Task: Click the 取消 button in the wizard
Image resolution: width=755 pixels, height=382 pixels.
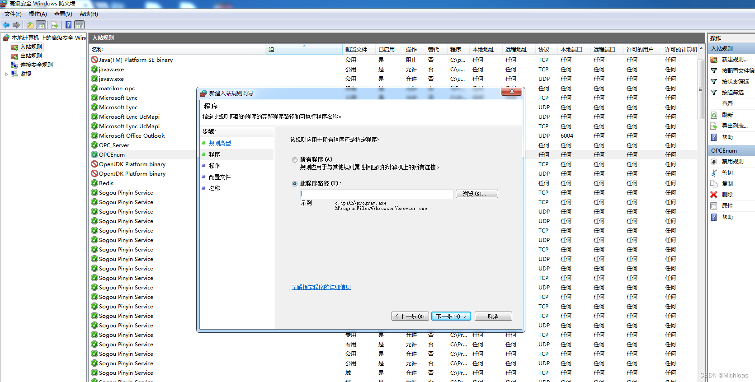Action: [x=493, y=317]
